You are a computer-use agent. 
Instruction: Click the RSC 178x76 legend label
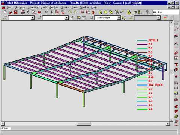(x=155, y=85)
